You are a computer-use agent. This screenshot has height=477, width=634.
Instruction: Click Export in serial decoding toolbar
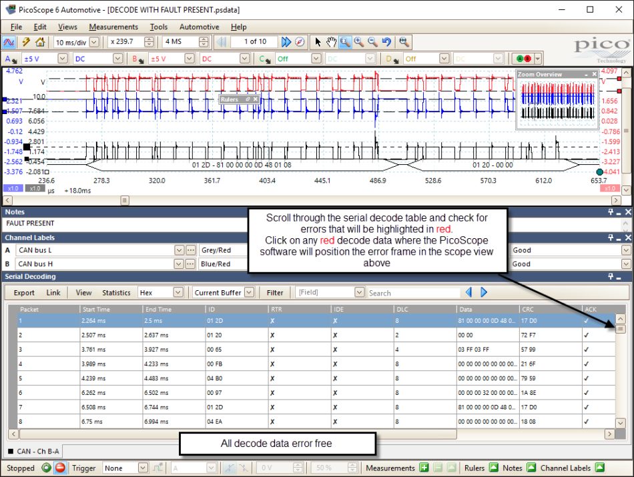pyautogui.click(x=24, y=293)
